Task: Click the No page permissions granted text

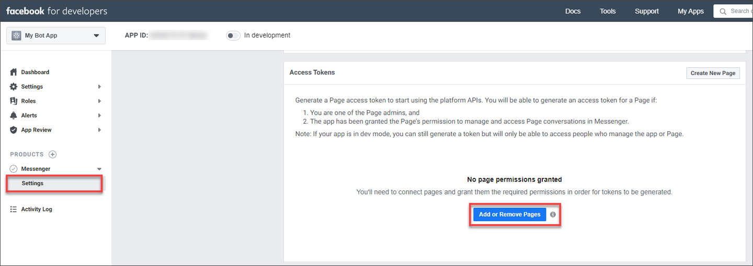Action: 515,179
